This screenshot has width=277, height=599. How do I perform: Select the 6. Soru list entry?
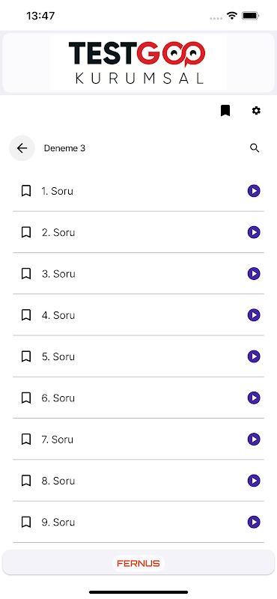click(138, 398)
